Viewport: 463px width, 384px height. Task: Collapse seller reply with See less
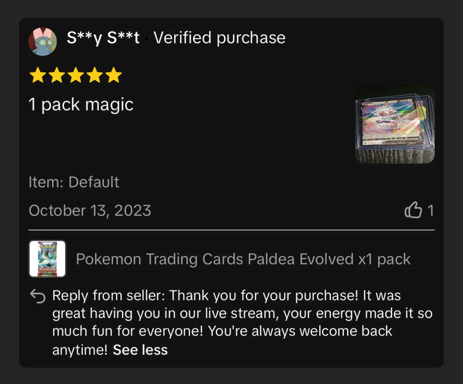coord(140,350)
